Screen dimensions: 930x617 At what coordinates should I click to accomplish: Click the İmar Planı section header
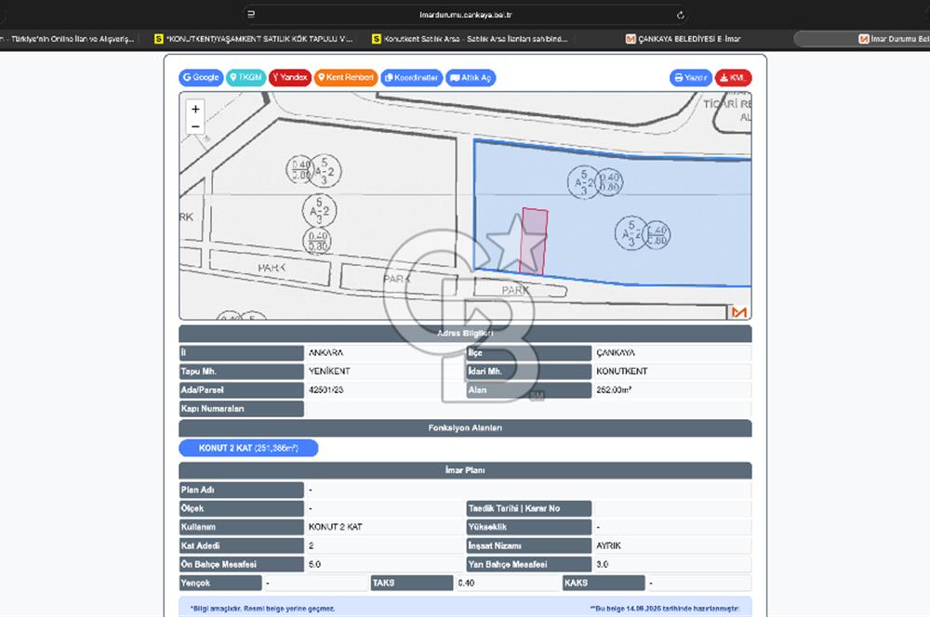465,470
